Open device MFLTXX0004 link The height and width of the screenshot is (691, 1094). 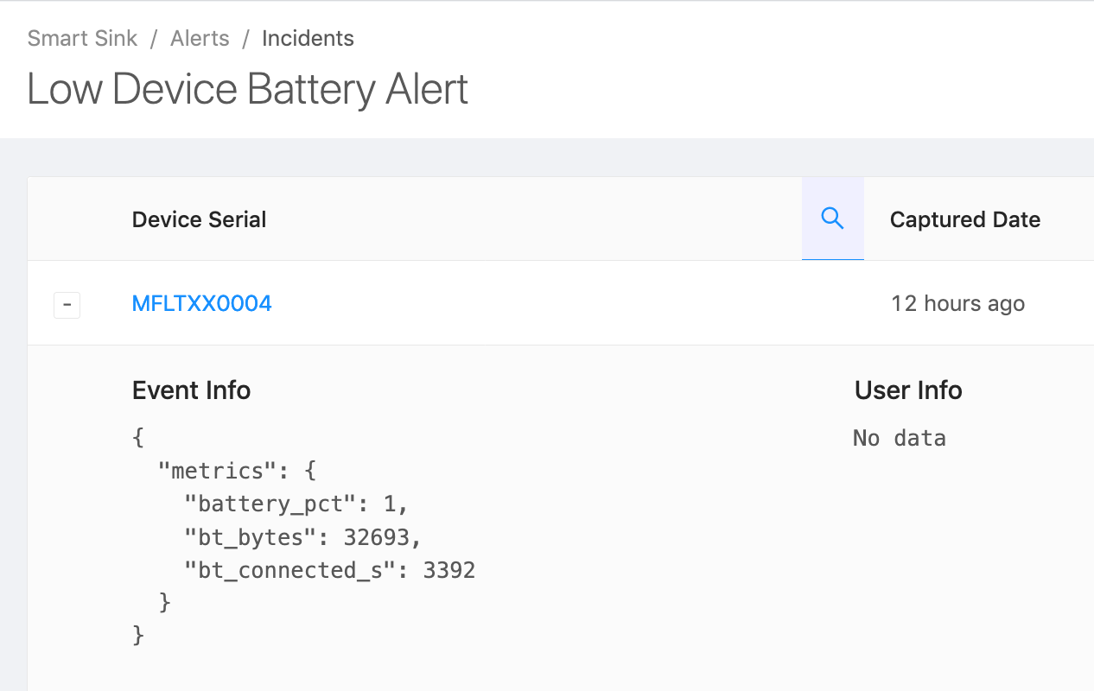tap(201, 303)
